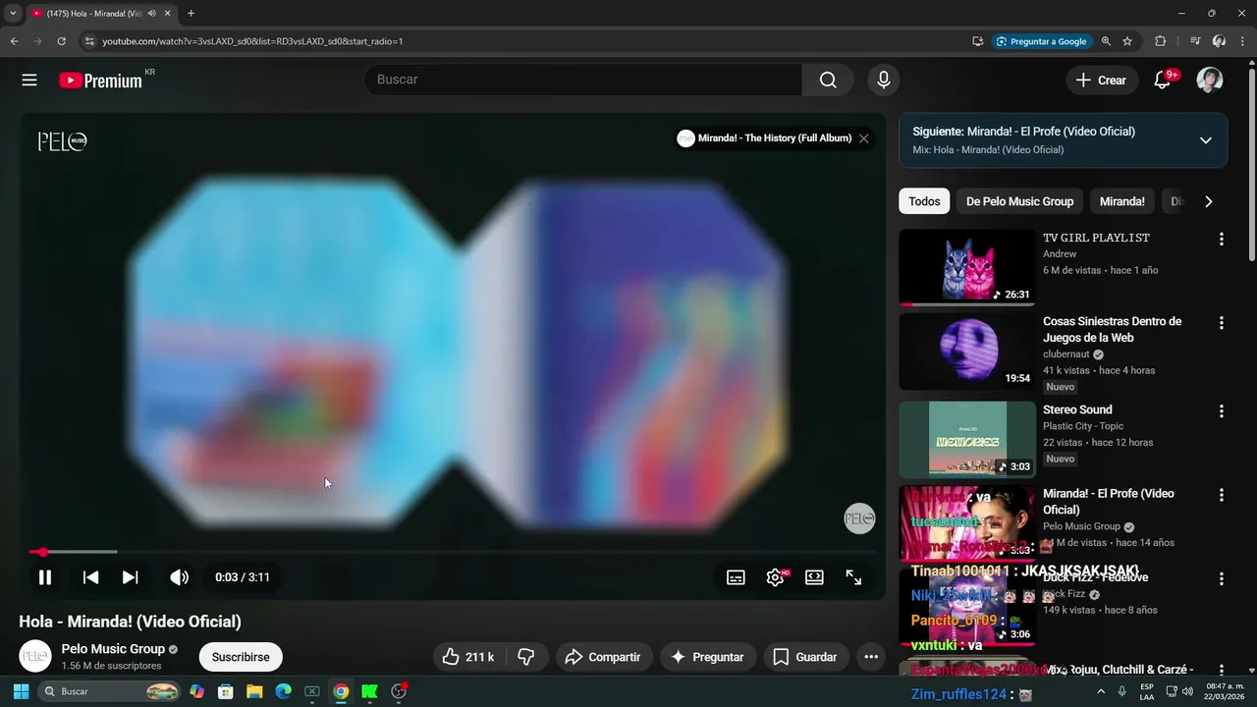Subscribe with the Suscribirse button

pos(241,657)
